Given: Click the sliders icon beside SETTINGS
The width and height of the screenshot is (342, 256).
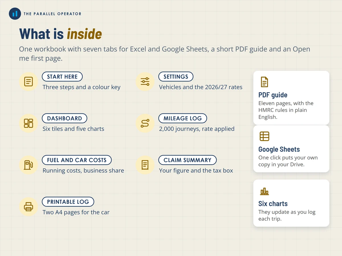Looking at the screenshot, I should (x=145, y=82).
